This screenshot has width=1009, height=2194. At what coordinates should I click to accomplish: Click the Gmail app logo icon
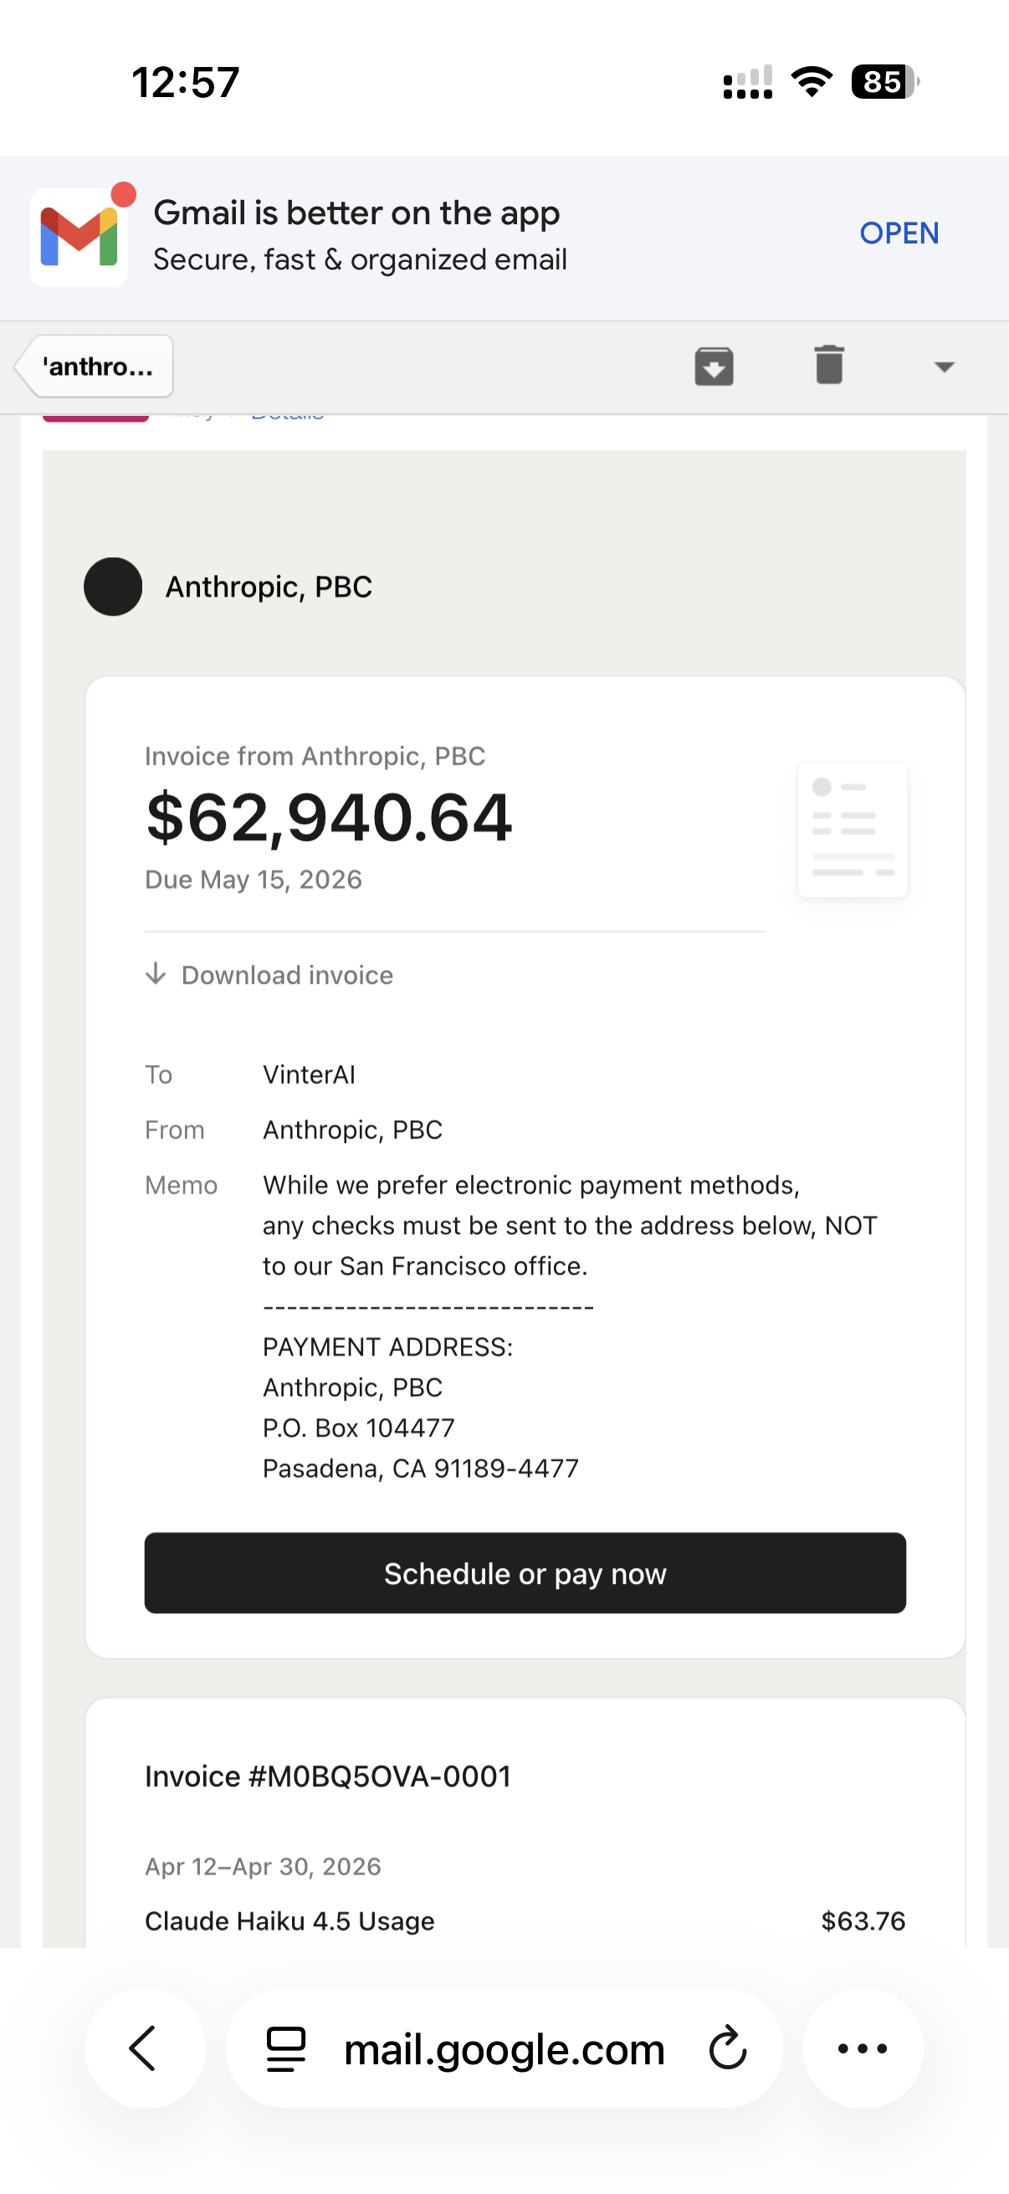tap(79, 237)
